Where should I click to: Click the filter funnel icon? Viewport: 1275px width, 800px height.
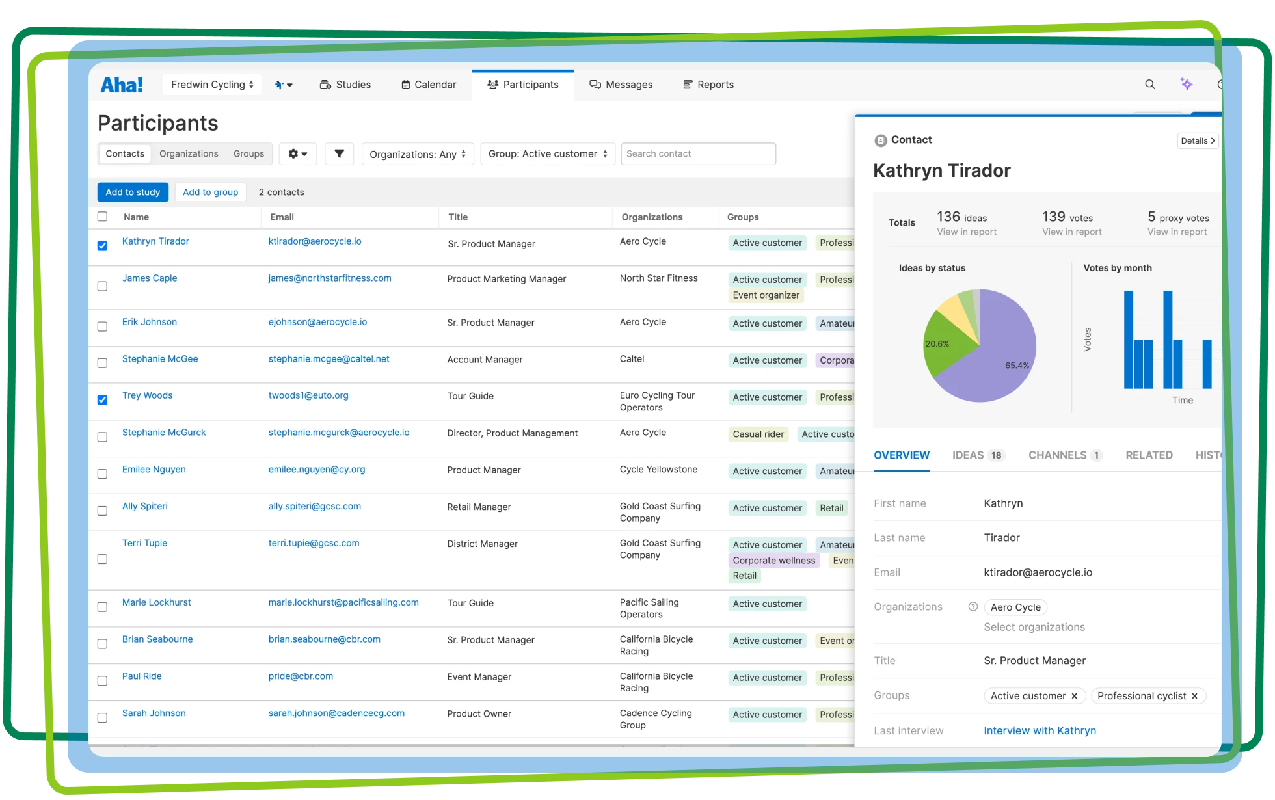(339, 153)
